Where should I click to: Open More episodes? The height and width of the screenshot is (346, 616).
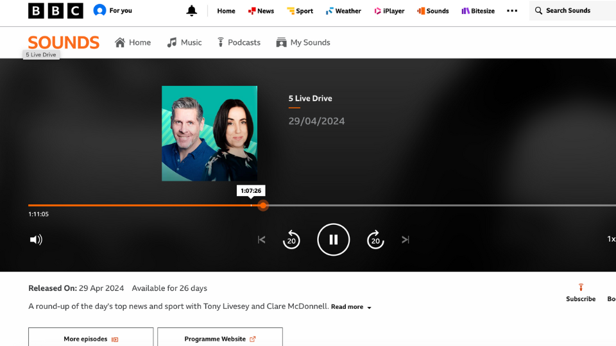click(90, 338)
